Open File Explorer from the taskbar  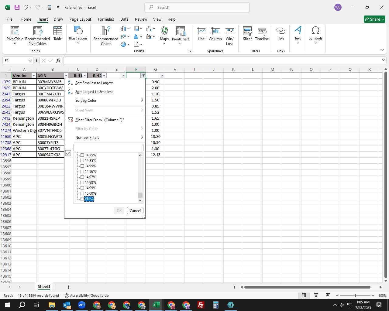(x=52, y=305)
